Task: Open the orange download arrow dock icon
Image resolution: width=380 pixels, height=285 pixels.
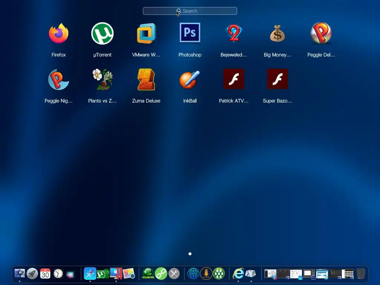Action: pyautogui.click(x=206, y=273)
